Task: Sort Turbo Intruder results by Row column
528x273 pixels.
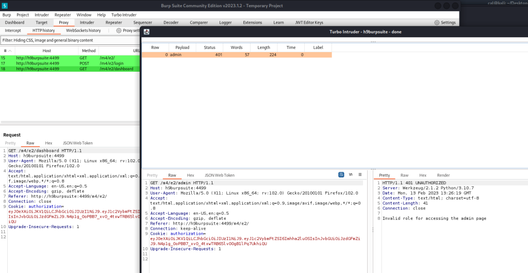Action: pyautogui.click(x=155, y=47)
